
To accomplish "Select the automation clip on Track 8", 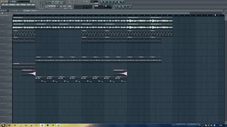I will pos(24,66).
